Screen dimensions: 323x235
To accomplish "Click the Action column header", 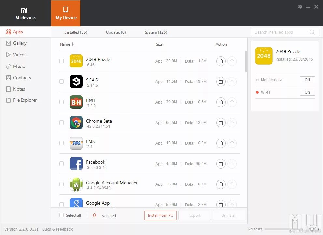I will tap(221, 44).
